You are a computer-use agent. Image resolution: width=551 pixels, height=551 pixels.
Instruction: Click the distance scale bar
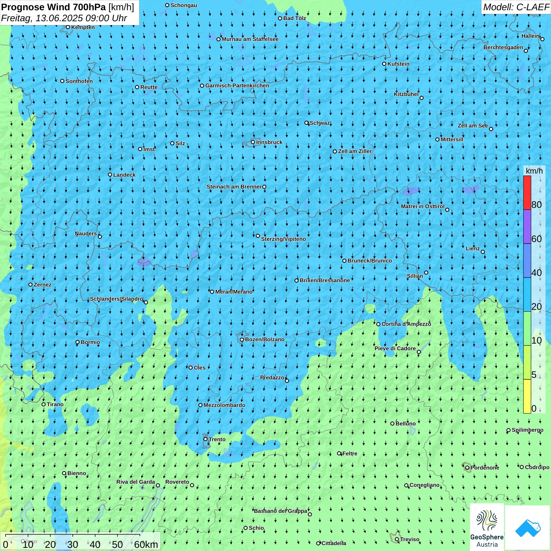coord(73,535)
